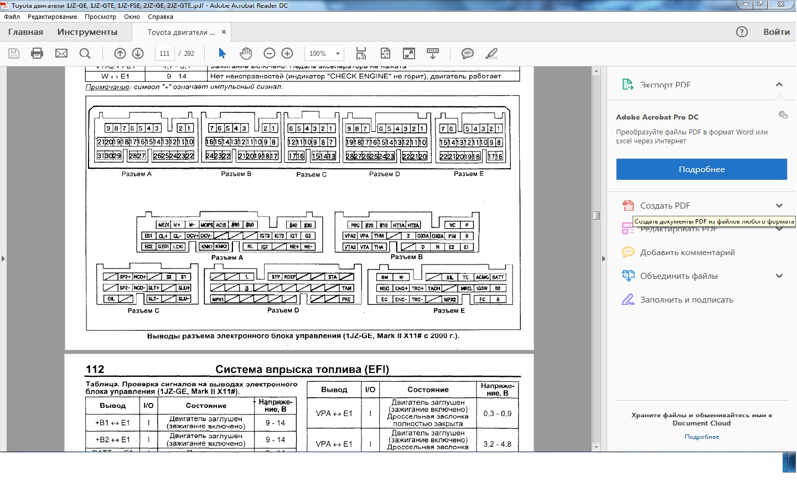797x498 pixels.
Task: Click the Edit PDF tool icon
Action: tap(628, 229)
